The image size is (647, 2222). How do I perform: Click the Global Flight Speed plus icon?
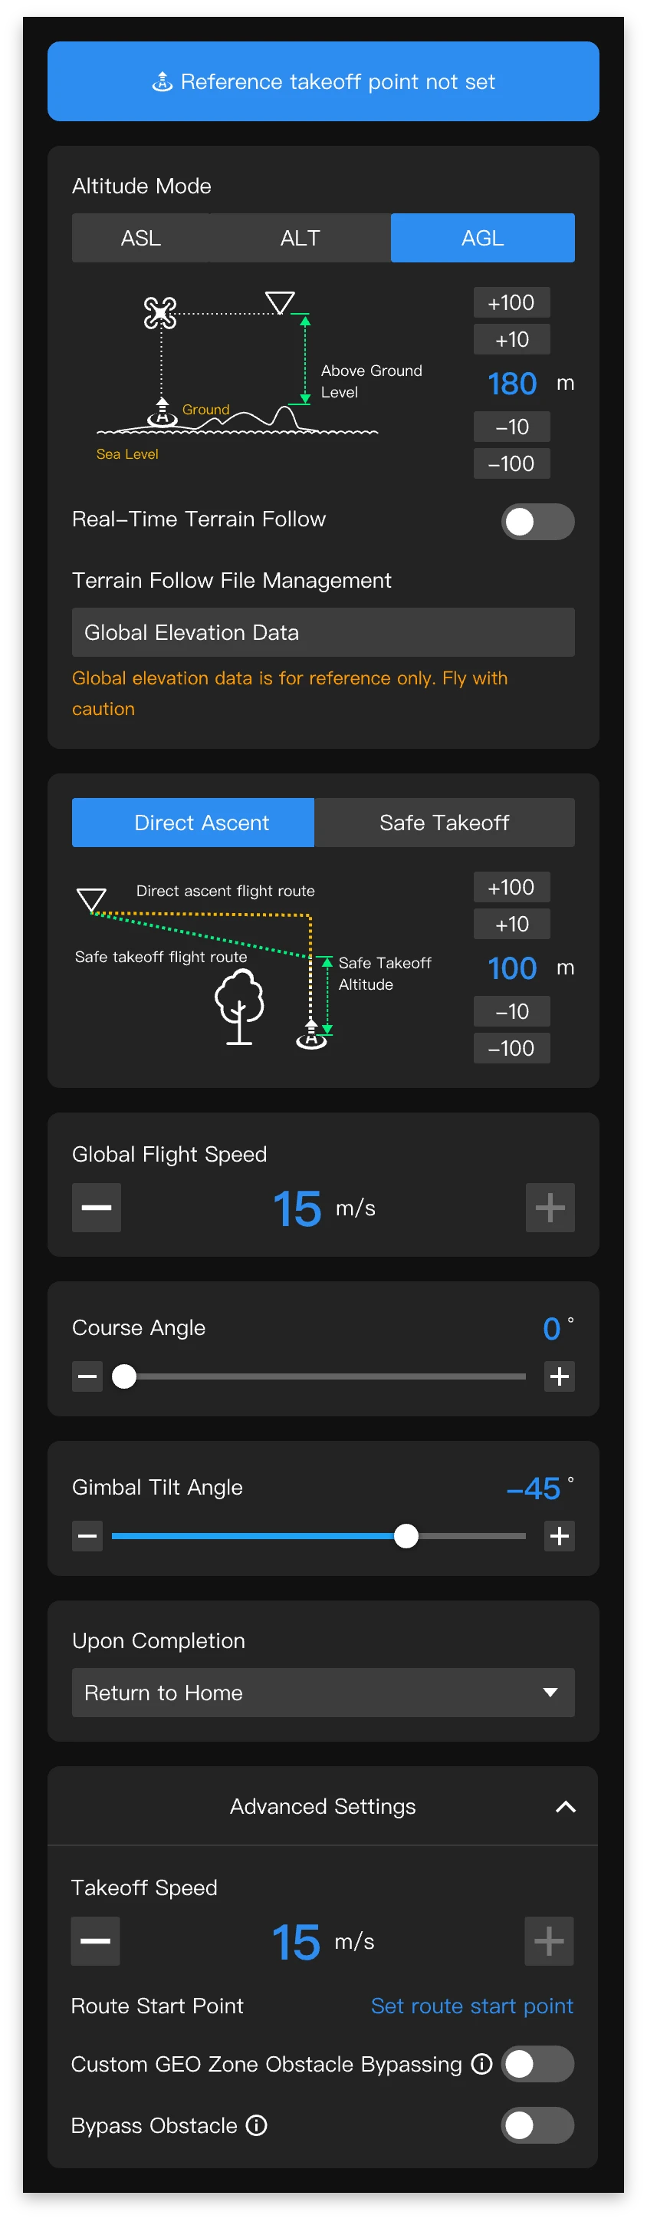550,1208
